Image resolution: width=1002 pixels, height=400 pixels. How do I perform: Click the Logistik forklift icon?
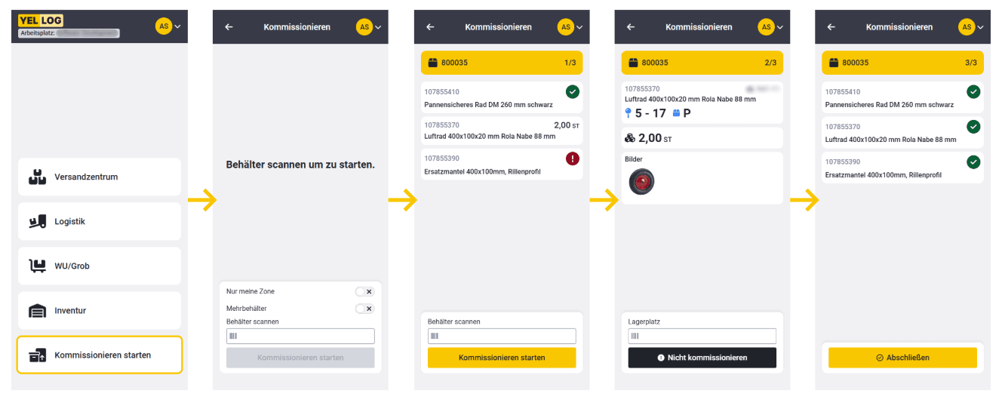(x=37, y=222)
